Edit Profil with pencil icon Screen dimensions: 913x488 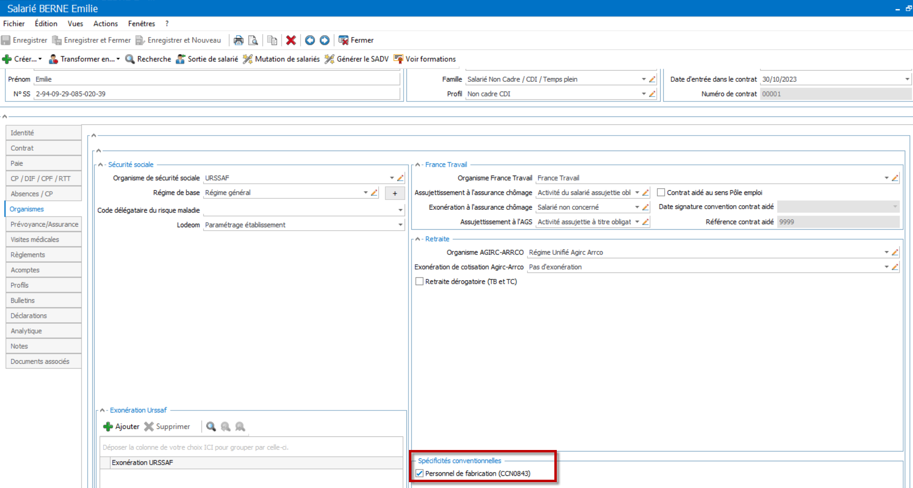[x=652, y=94]
